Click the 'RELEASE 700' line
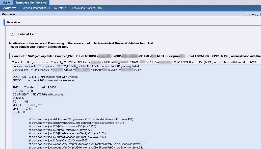Viewport: 261px width, 149px height. tap(23, 91)
